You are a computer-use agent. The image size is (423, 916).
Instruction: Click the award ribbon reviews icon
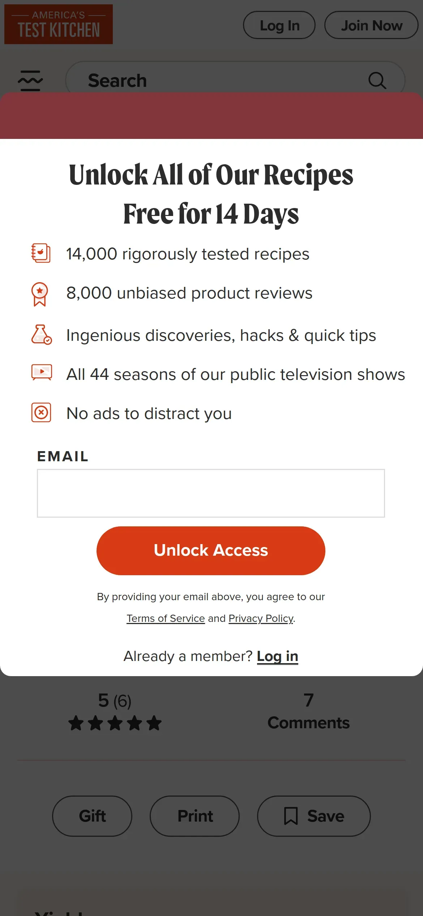coord(40,294)
